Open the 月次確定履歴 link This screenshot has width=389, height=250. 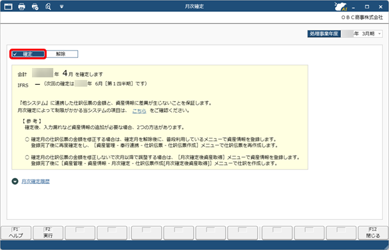pyautogui.click(x=36, y=181)
